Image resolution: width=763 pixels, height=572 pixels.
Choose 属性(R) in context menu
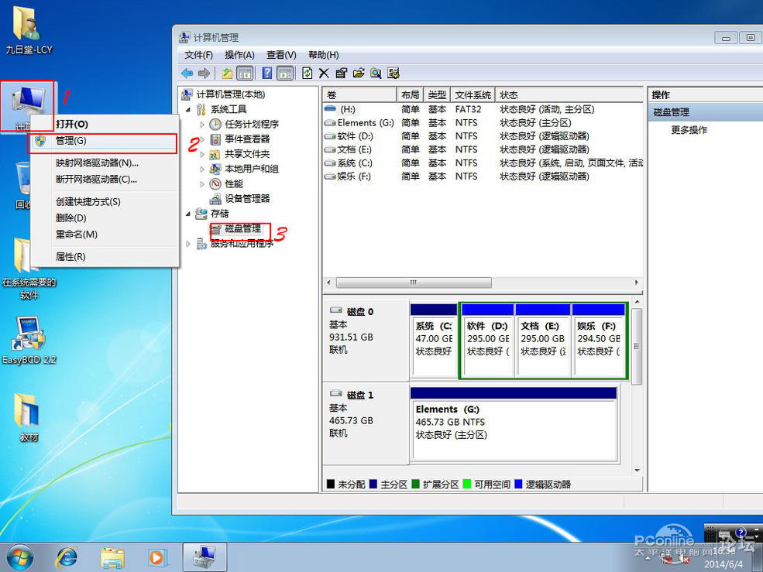[105, 257]
